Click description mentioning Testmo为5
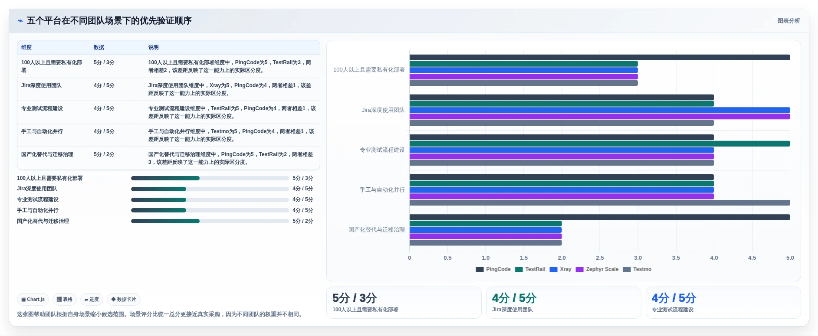Screen dimensions: 818x336 pyautogui.click(x=232, y=135)
